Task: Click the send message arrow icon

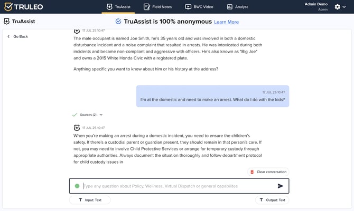Action: [281, 186]
